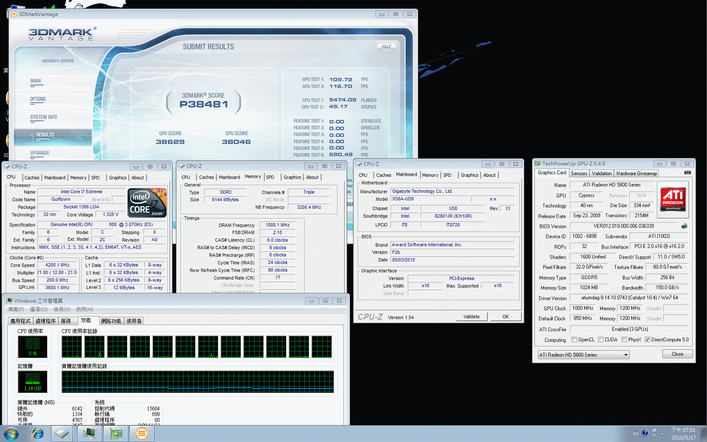Select the 應用程式 tab in Task Manager
Screen dimensions: 707x442
point(20,321)
